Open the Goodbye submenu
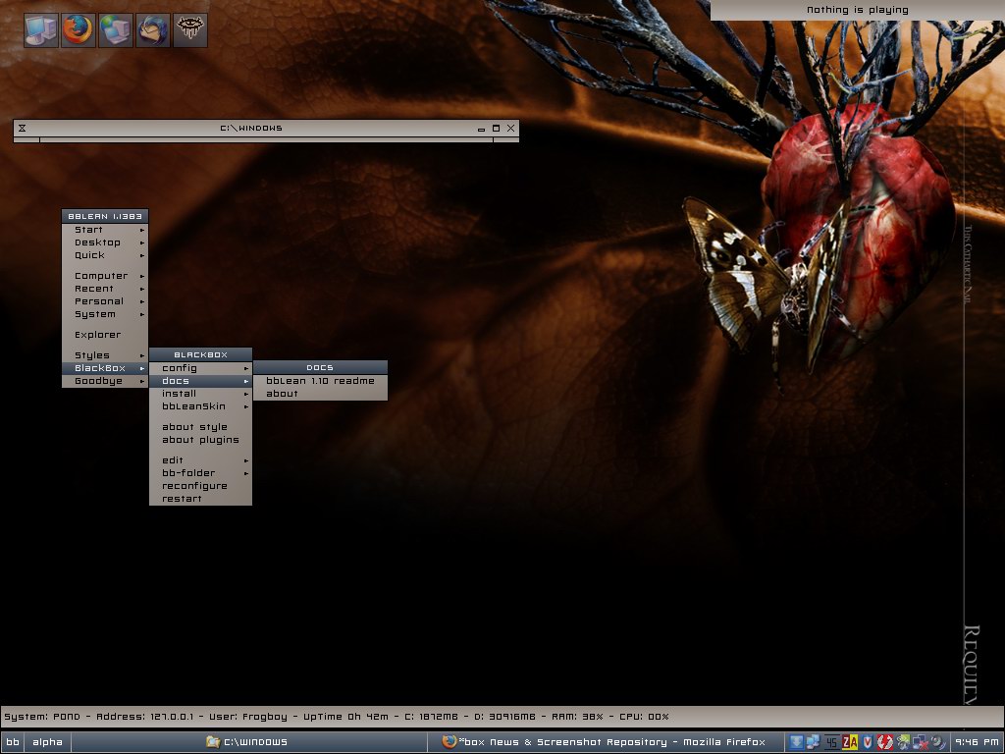Screen dimensions: 1005x754 coord(105,381)
